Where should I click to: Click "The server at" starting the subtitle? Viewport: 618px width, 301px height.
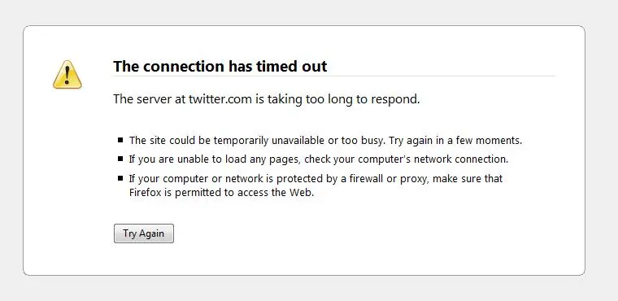(150, 98)
